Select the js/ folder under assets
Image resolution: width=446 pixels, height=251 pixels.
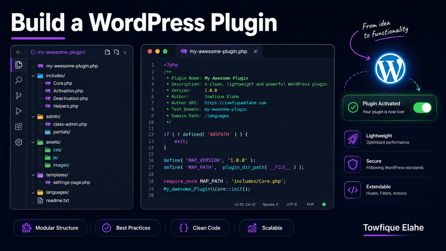[55, 157]
